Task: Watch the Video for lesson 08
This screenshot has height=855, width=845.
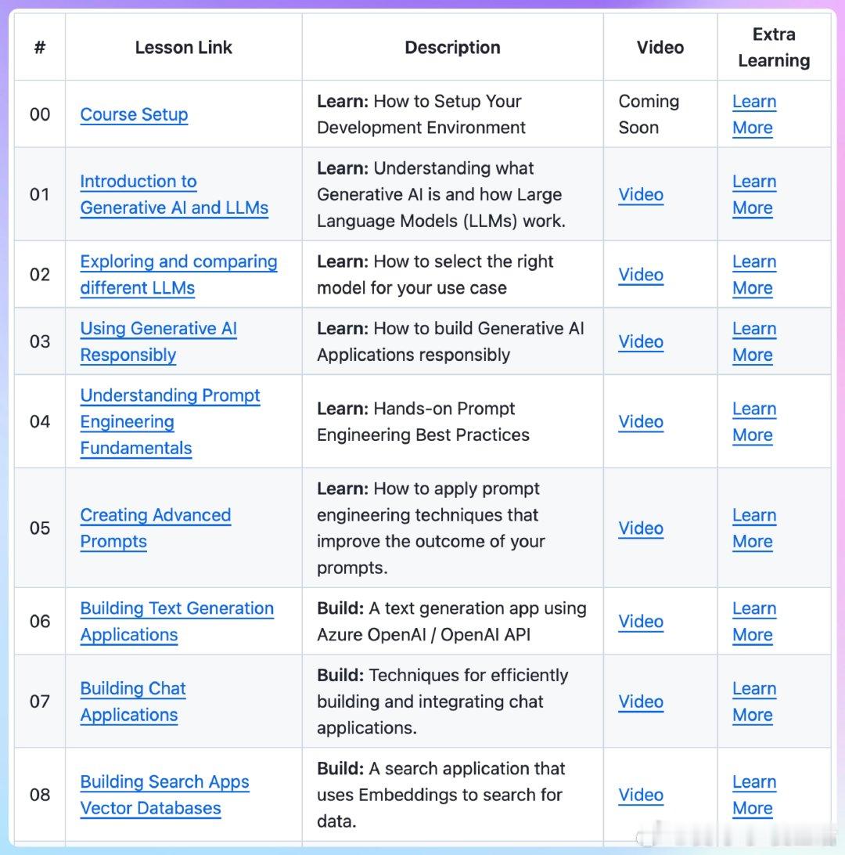Action: [641, 795]
